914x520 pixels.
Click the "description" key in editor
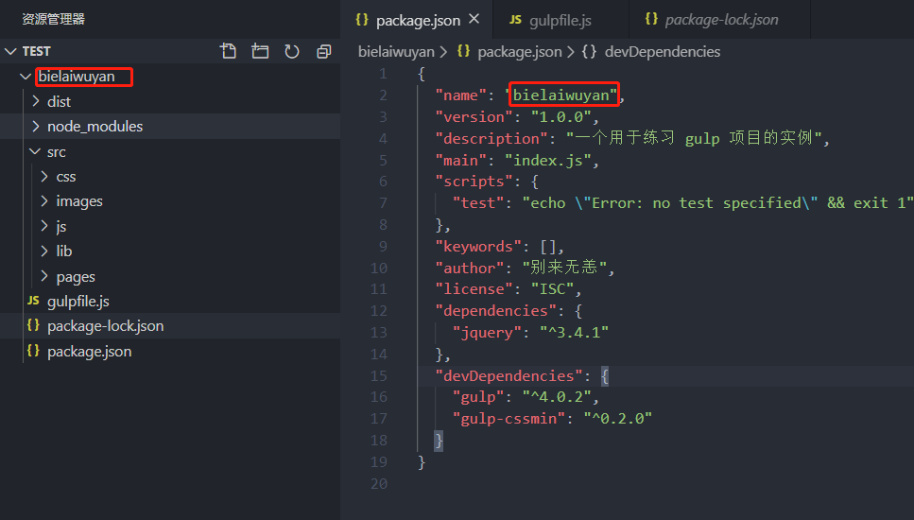pos(491,138)
